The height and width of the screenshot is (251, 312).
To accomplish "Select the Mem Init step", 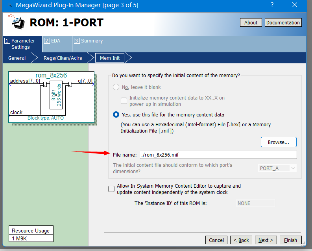I will tap(110, 58).
